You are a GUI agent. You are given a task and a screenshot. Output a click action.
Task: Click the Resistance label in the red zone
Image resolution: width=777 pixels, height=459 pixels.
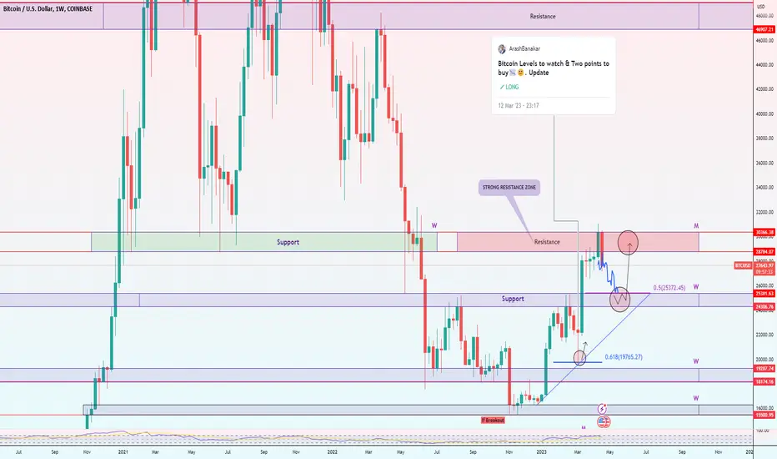point(547,242)
